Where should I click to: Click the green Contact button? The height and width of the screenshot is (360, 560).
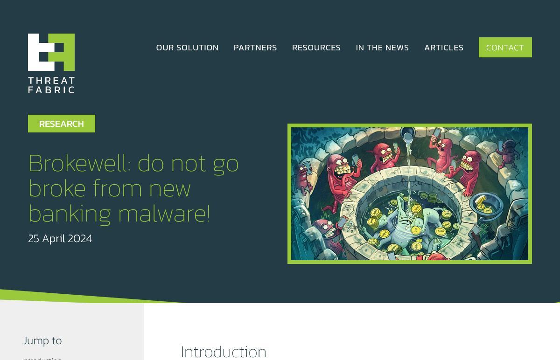click(505, 48)
